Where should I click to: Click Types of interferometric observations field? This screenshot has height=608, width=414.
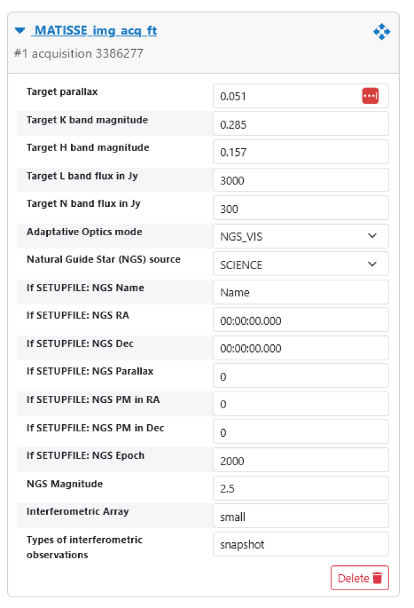tap(300, 545)
